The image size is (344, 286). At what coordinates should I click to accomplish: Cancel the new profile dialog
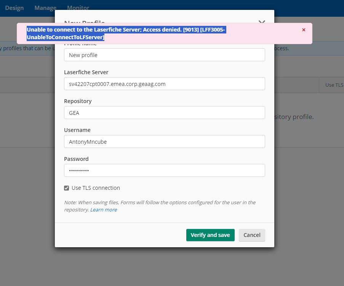tap(252, 235)
